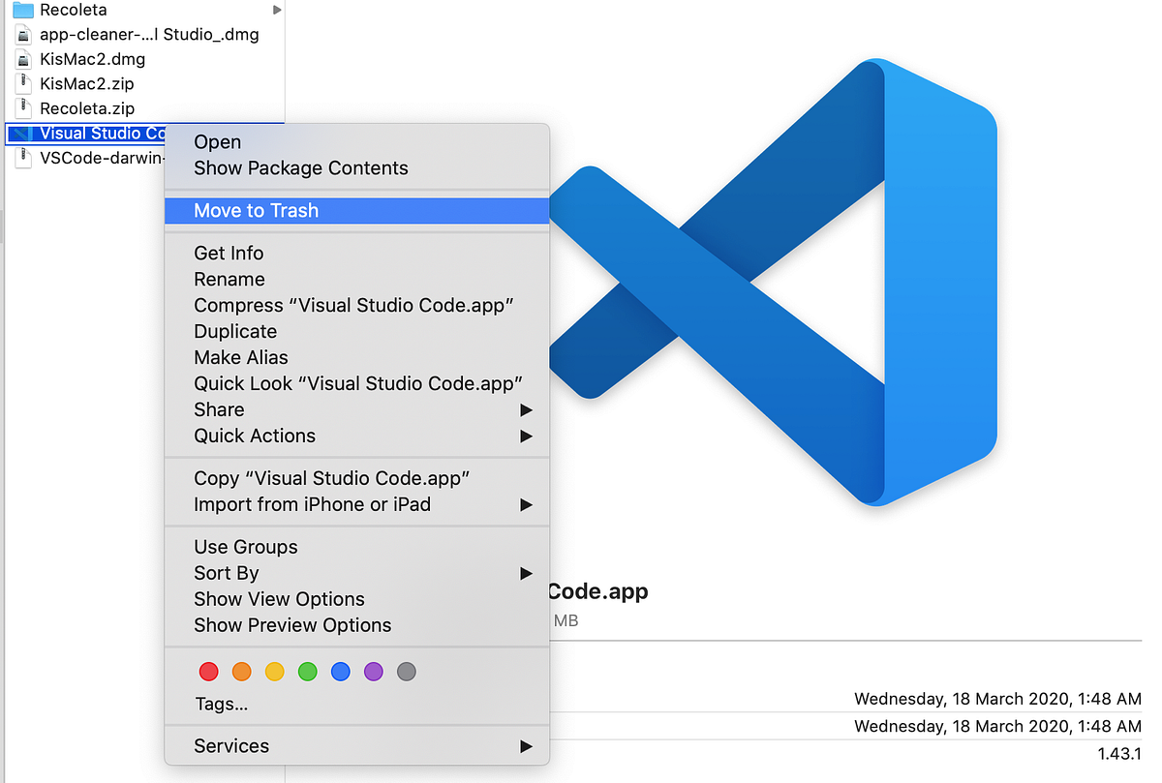Image resolution: width=1162 pixels, height=783 pixels.
Task: Select Make Alias
Action: pos(357,358)
